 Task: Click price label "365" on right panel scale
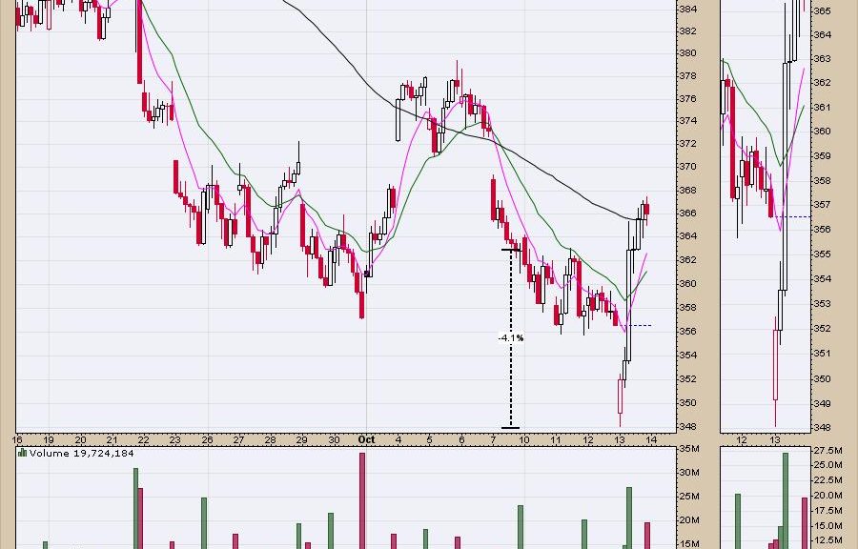pos(823,10)
